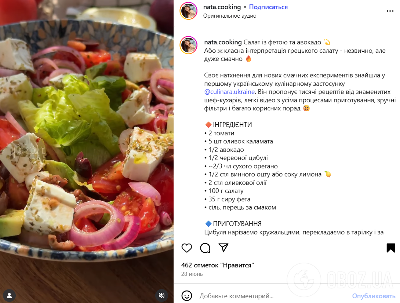
Task: Open nata.cooking username in the header
Action: 222,7
